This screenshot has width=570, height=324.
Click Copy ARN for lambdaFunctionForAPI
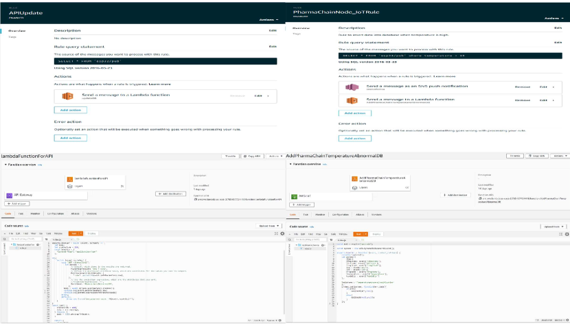[x=252, y=157]
